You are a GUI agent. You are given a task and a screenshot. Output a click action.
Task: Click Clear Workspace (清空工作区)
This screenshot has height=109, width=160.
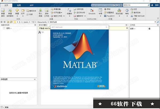tap(57, 16)
